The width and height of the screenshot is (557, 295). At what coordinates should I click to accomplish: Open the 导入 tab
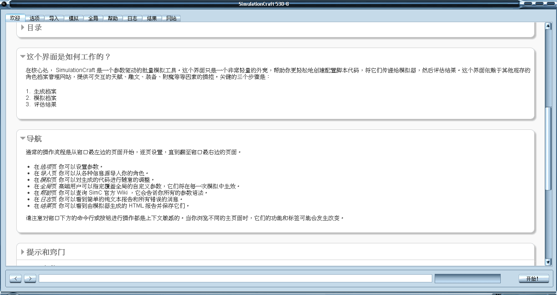[x=54, y=18]
